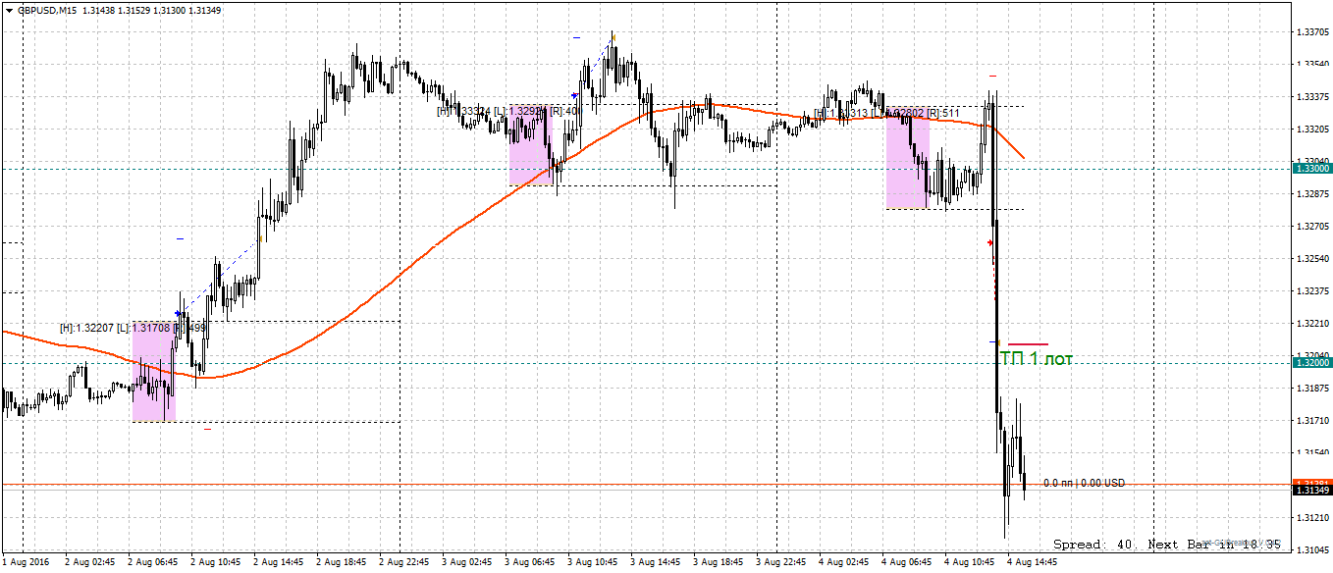Click the blue buy arrow near 2 Aug 10:45
This screenshot has height=573, width=1333.
178,313
